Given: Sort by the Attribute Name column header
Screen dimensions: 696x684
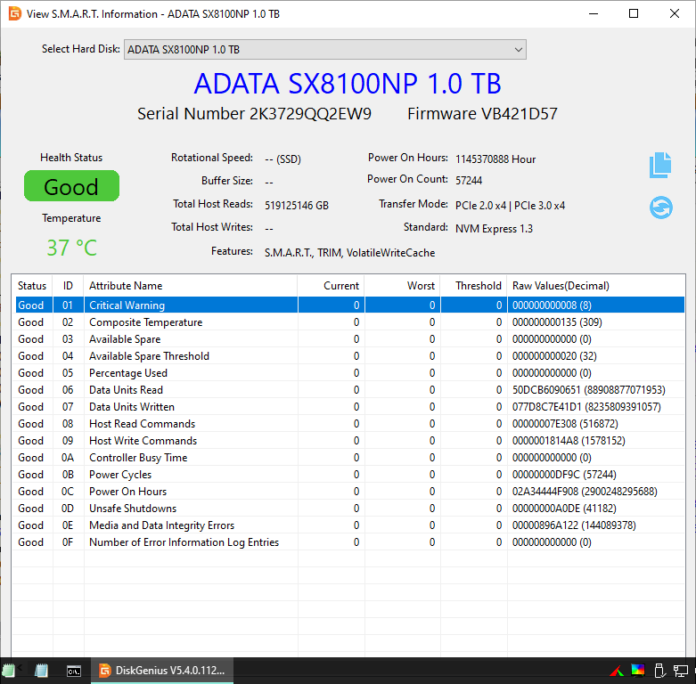Looking at the screenshot, I should tap(191, 286).
